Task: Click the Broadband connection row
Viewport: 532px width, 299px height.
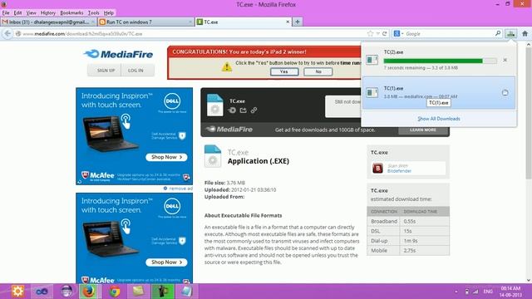Action: point(408,221)
